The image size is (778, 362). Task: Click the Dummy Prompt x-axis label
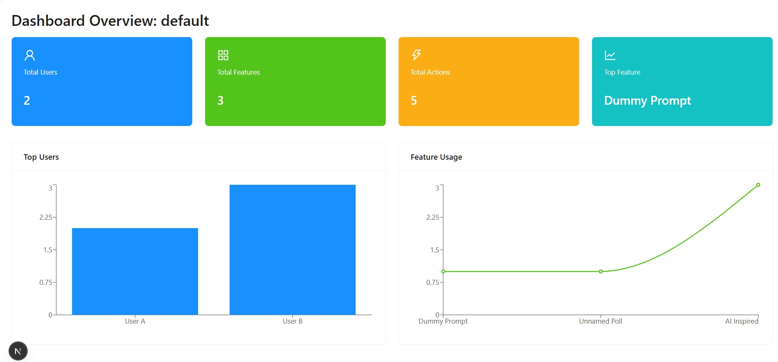point(443,321)
